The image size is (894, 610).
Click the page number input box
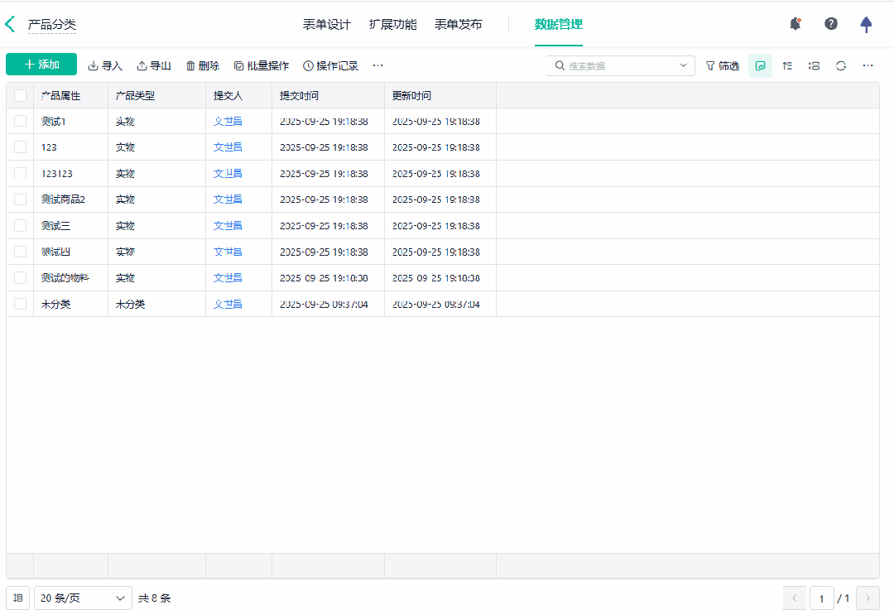pos(822,598)
